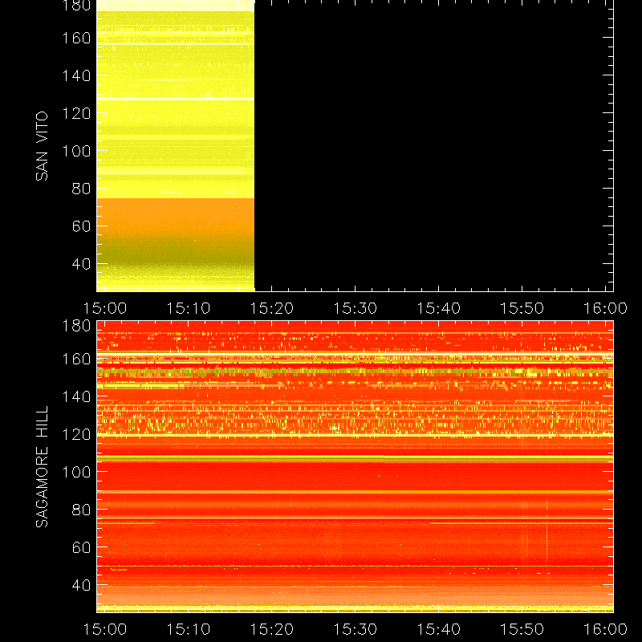This screenshot has width=642, height=642.
Task: Choose the 180 tick on Sagamore Hill axis
Action: [x=76, y=326]
